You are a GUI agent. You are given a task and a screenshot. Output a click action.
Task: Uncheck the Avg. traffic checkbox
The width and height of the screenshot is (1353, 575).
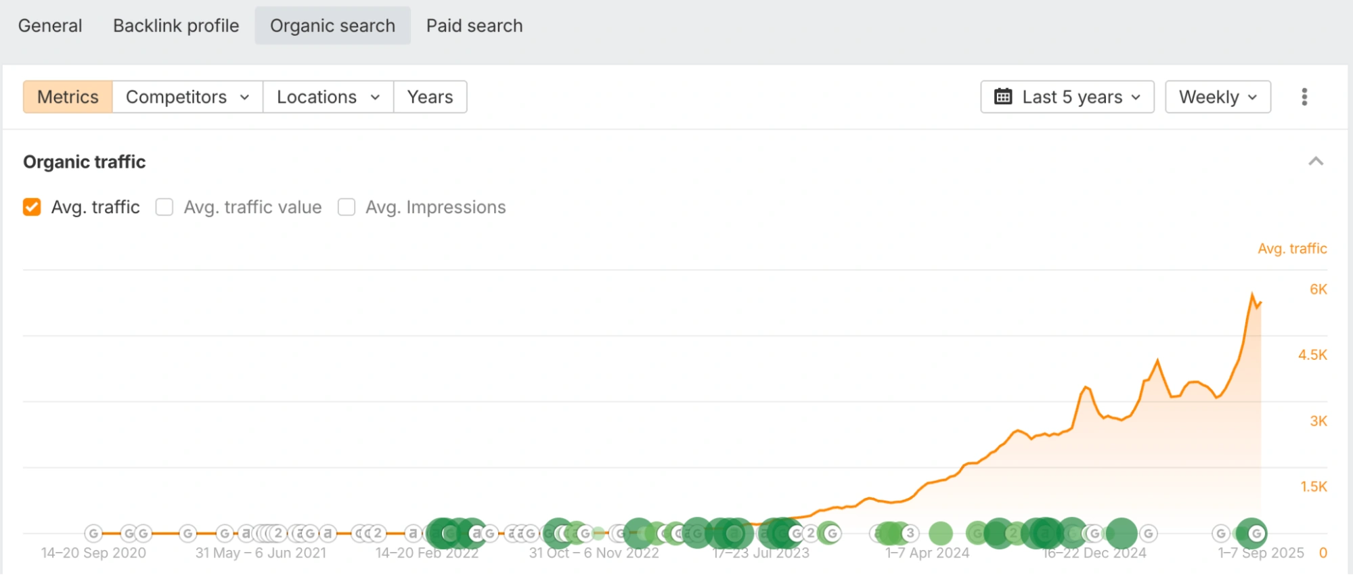(x=32, y=207)
